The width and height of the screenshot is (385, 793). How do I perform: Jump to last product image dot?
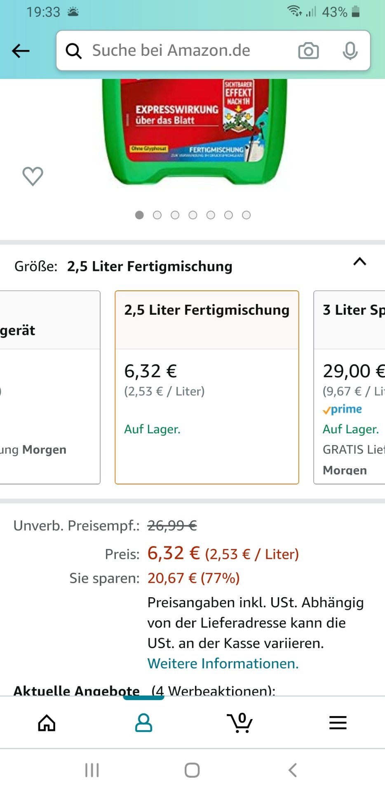click(246, 215)
